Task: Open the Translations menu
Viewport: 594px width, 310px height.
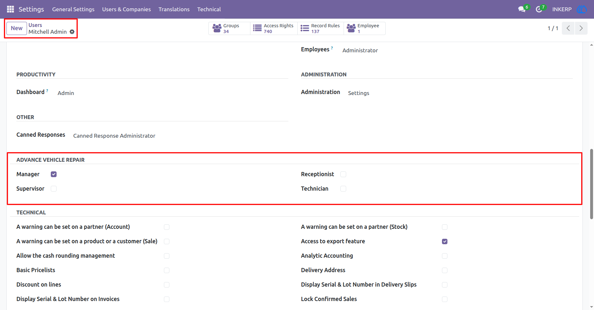Action: [x=174, y=9]
